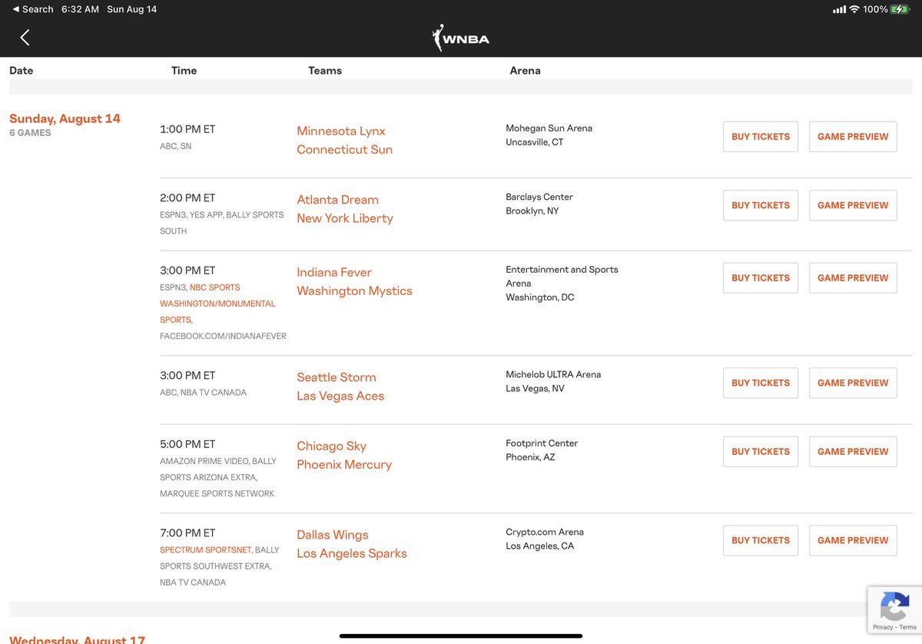Screen dimensions: 922x644
Task: Buy tickets for Wings vs Sparks game
Action: pyautogui.click(x=761, y=540)
